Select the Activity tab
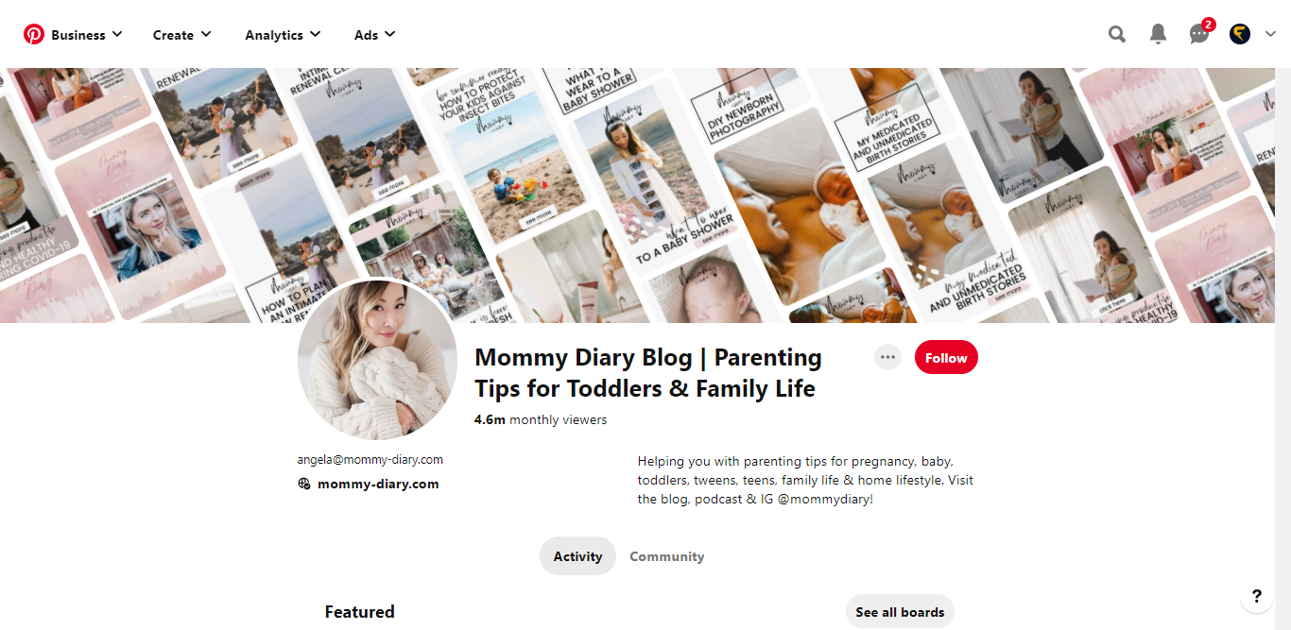This screenshot has height=630, width=1291. tap(577, 556)
